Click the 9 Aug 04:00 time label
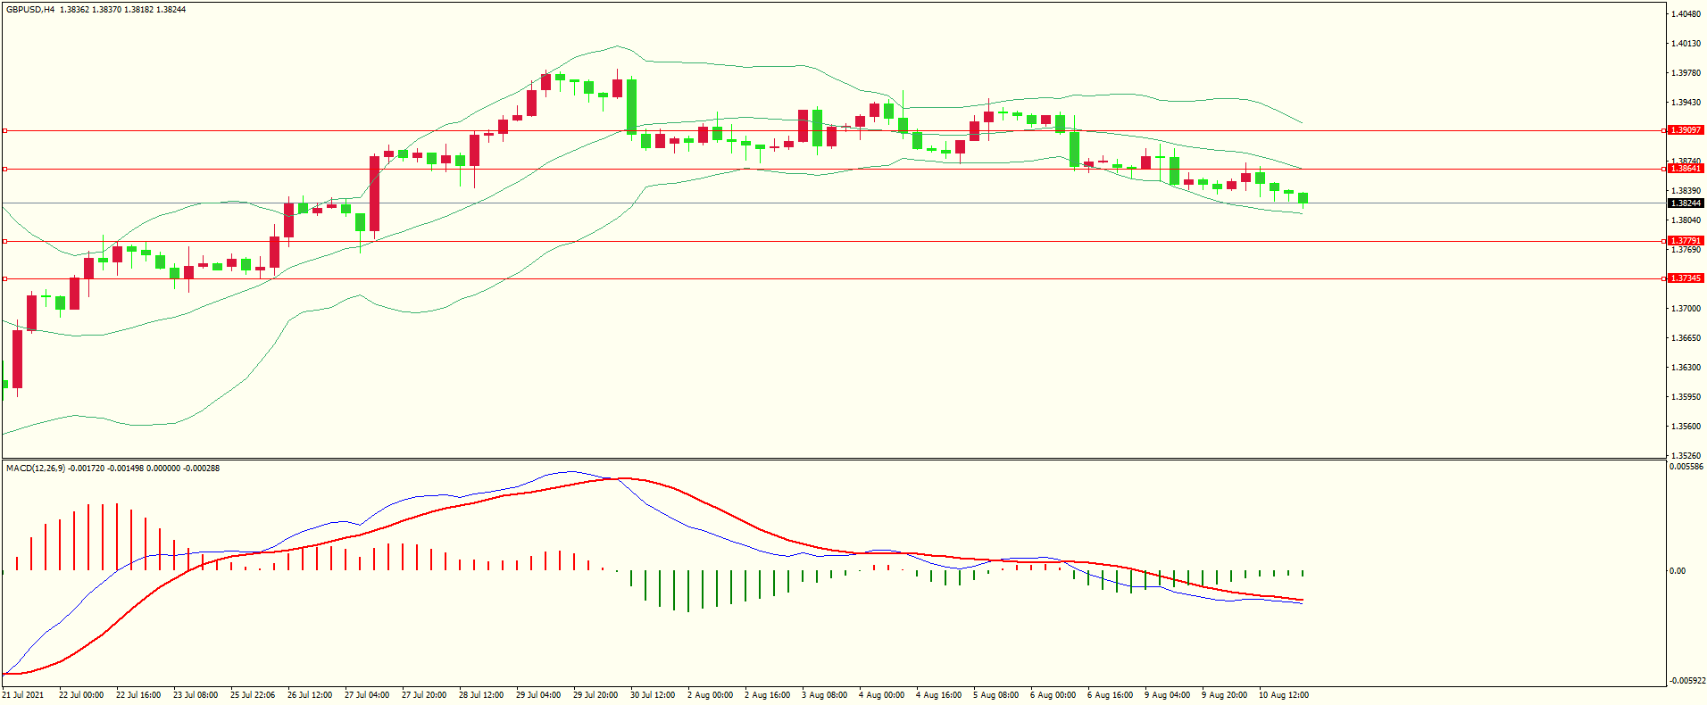1707x705 pixels. tap(1167, 695)
